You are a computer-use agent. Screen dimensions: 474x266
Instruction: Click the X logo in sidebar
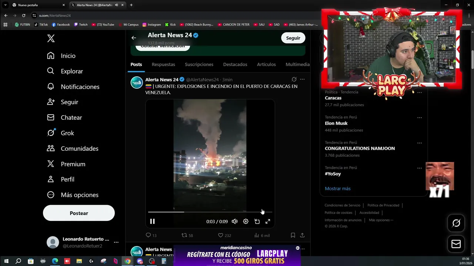[x=51, y=38]
